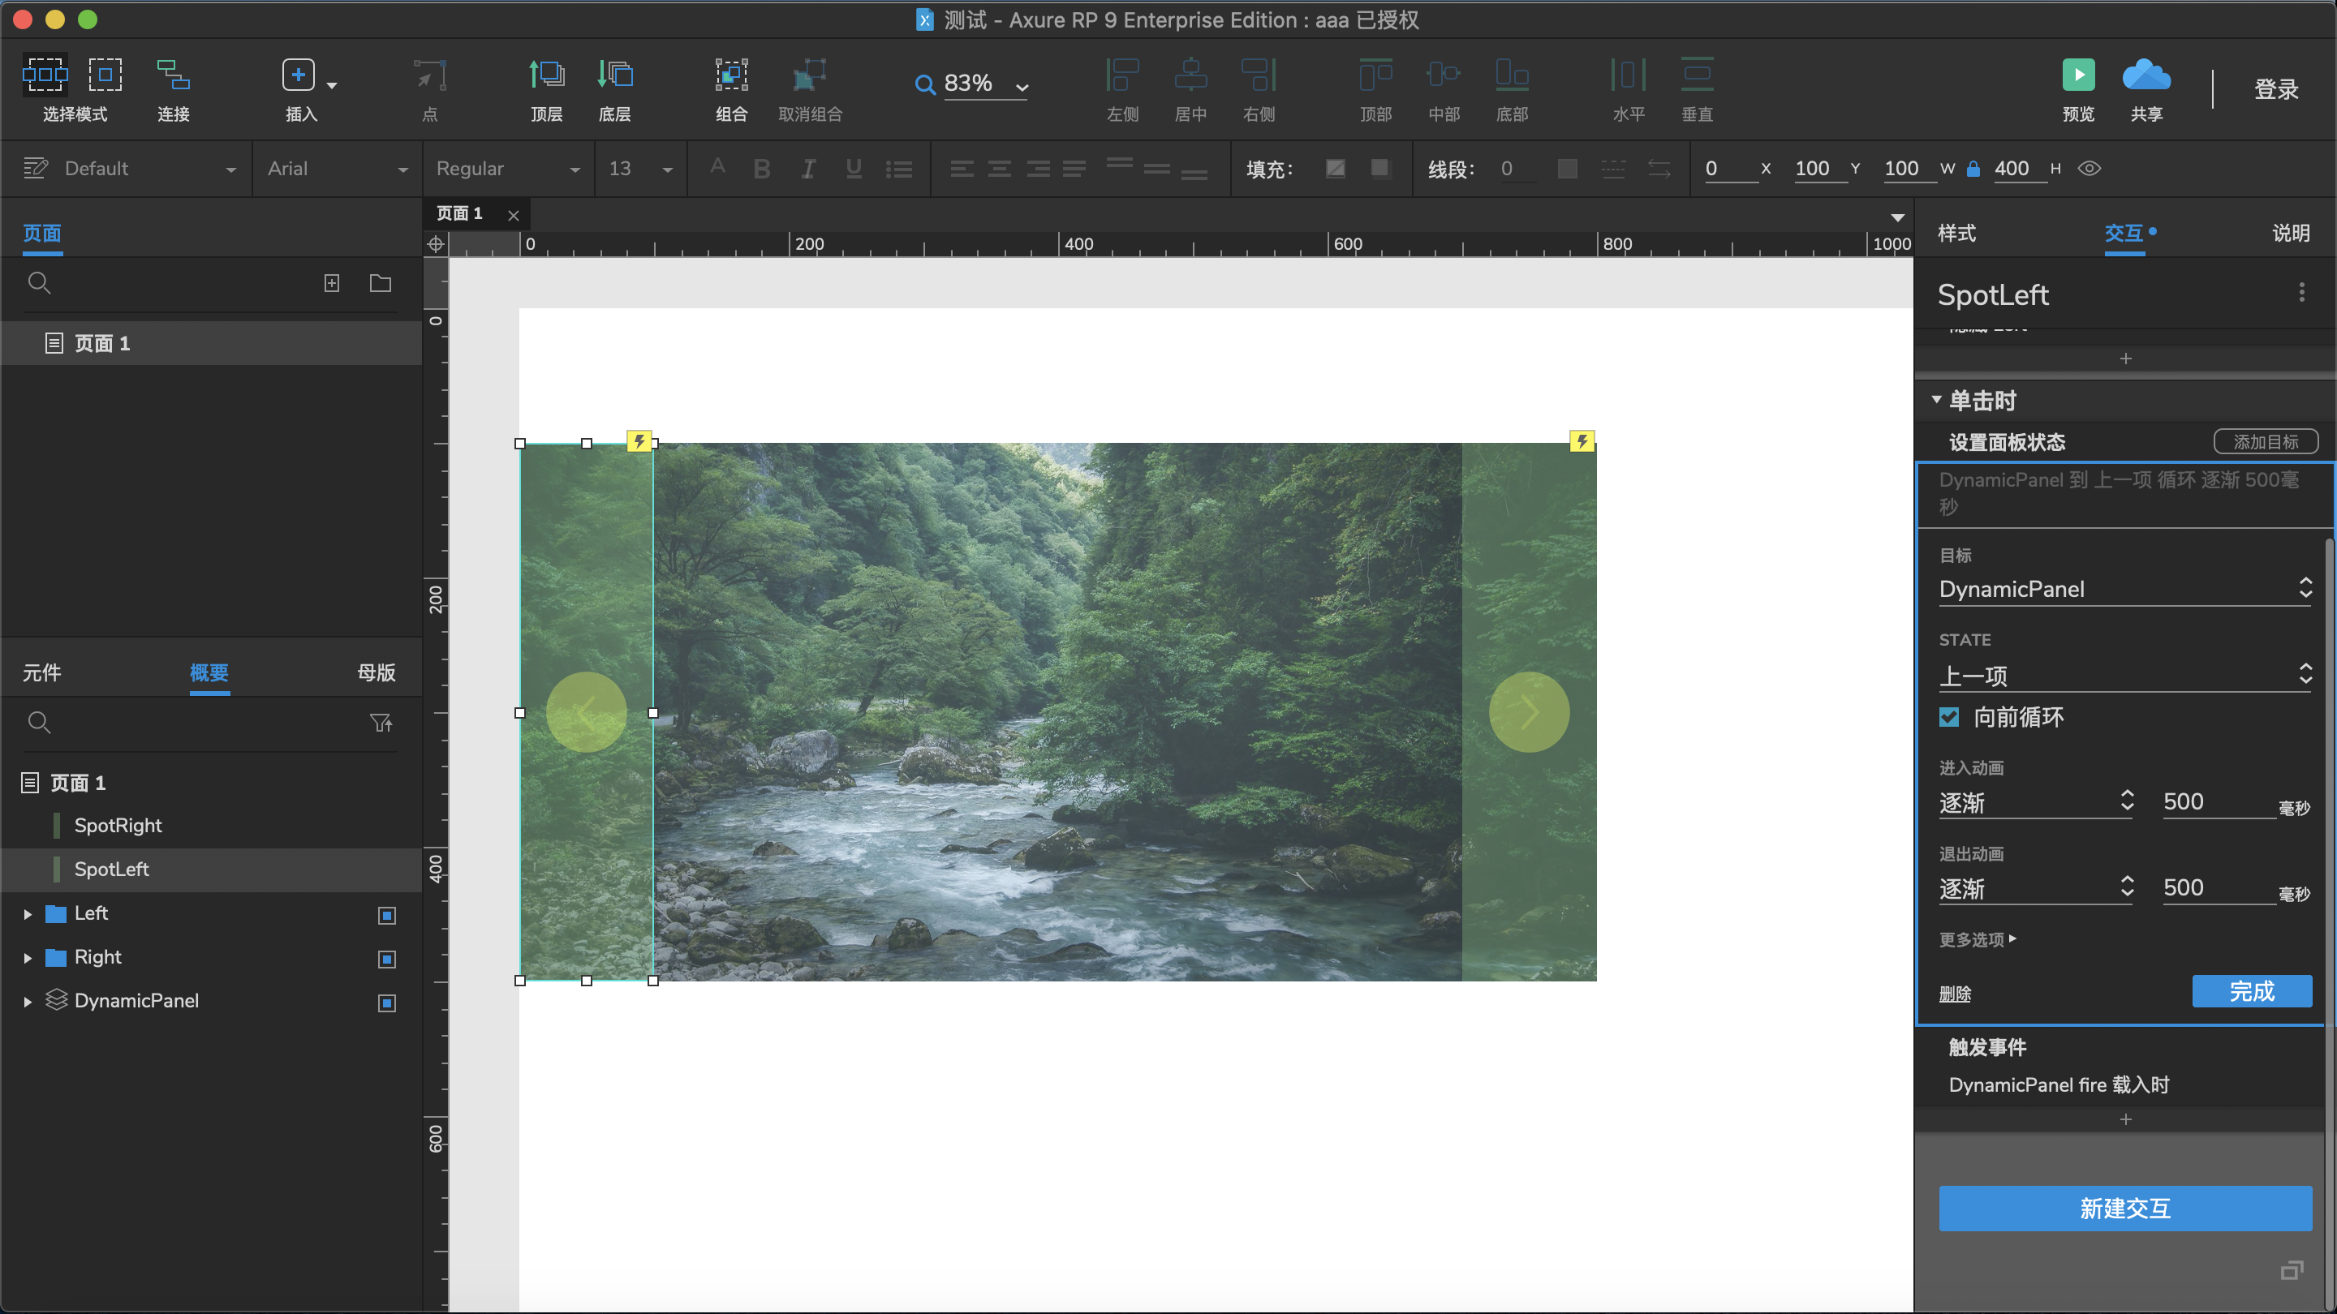Click the add page icon
Viewport: 2337px width, 1314px height.
coord(332,284)
